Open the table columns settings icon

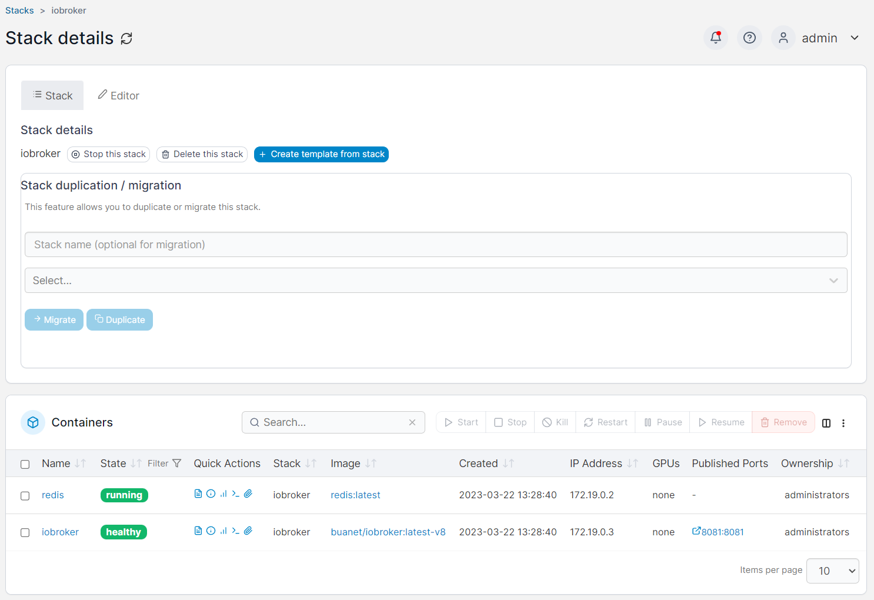point(826,423)
